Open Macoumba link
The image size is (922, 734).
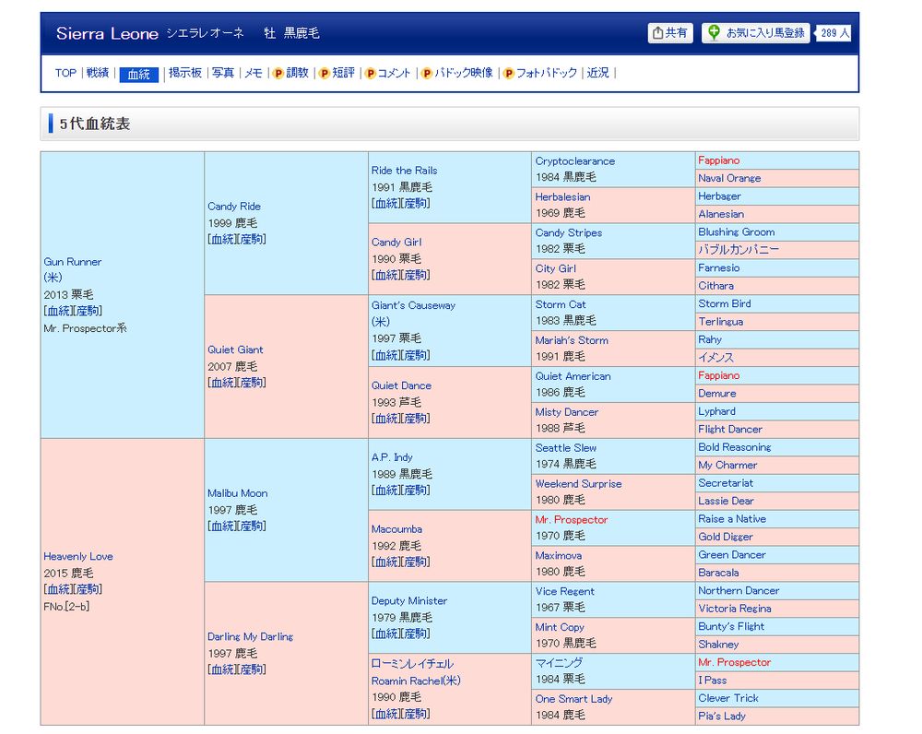coord(396,529)
